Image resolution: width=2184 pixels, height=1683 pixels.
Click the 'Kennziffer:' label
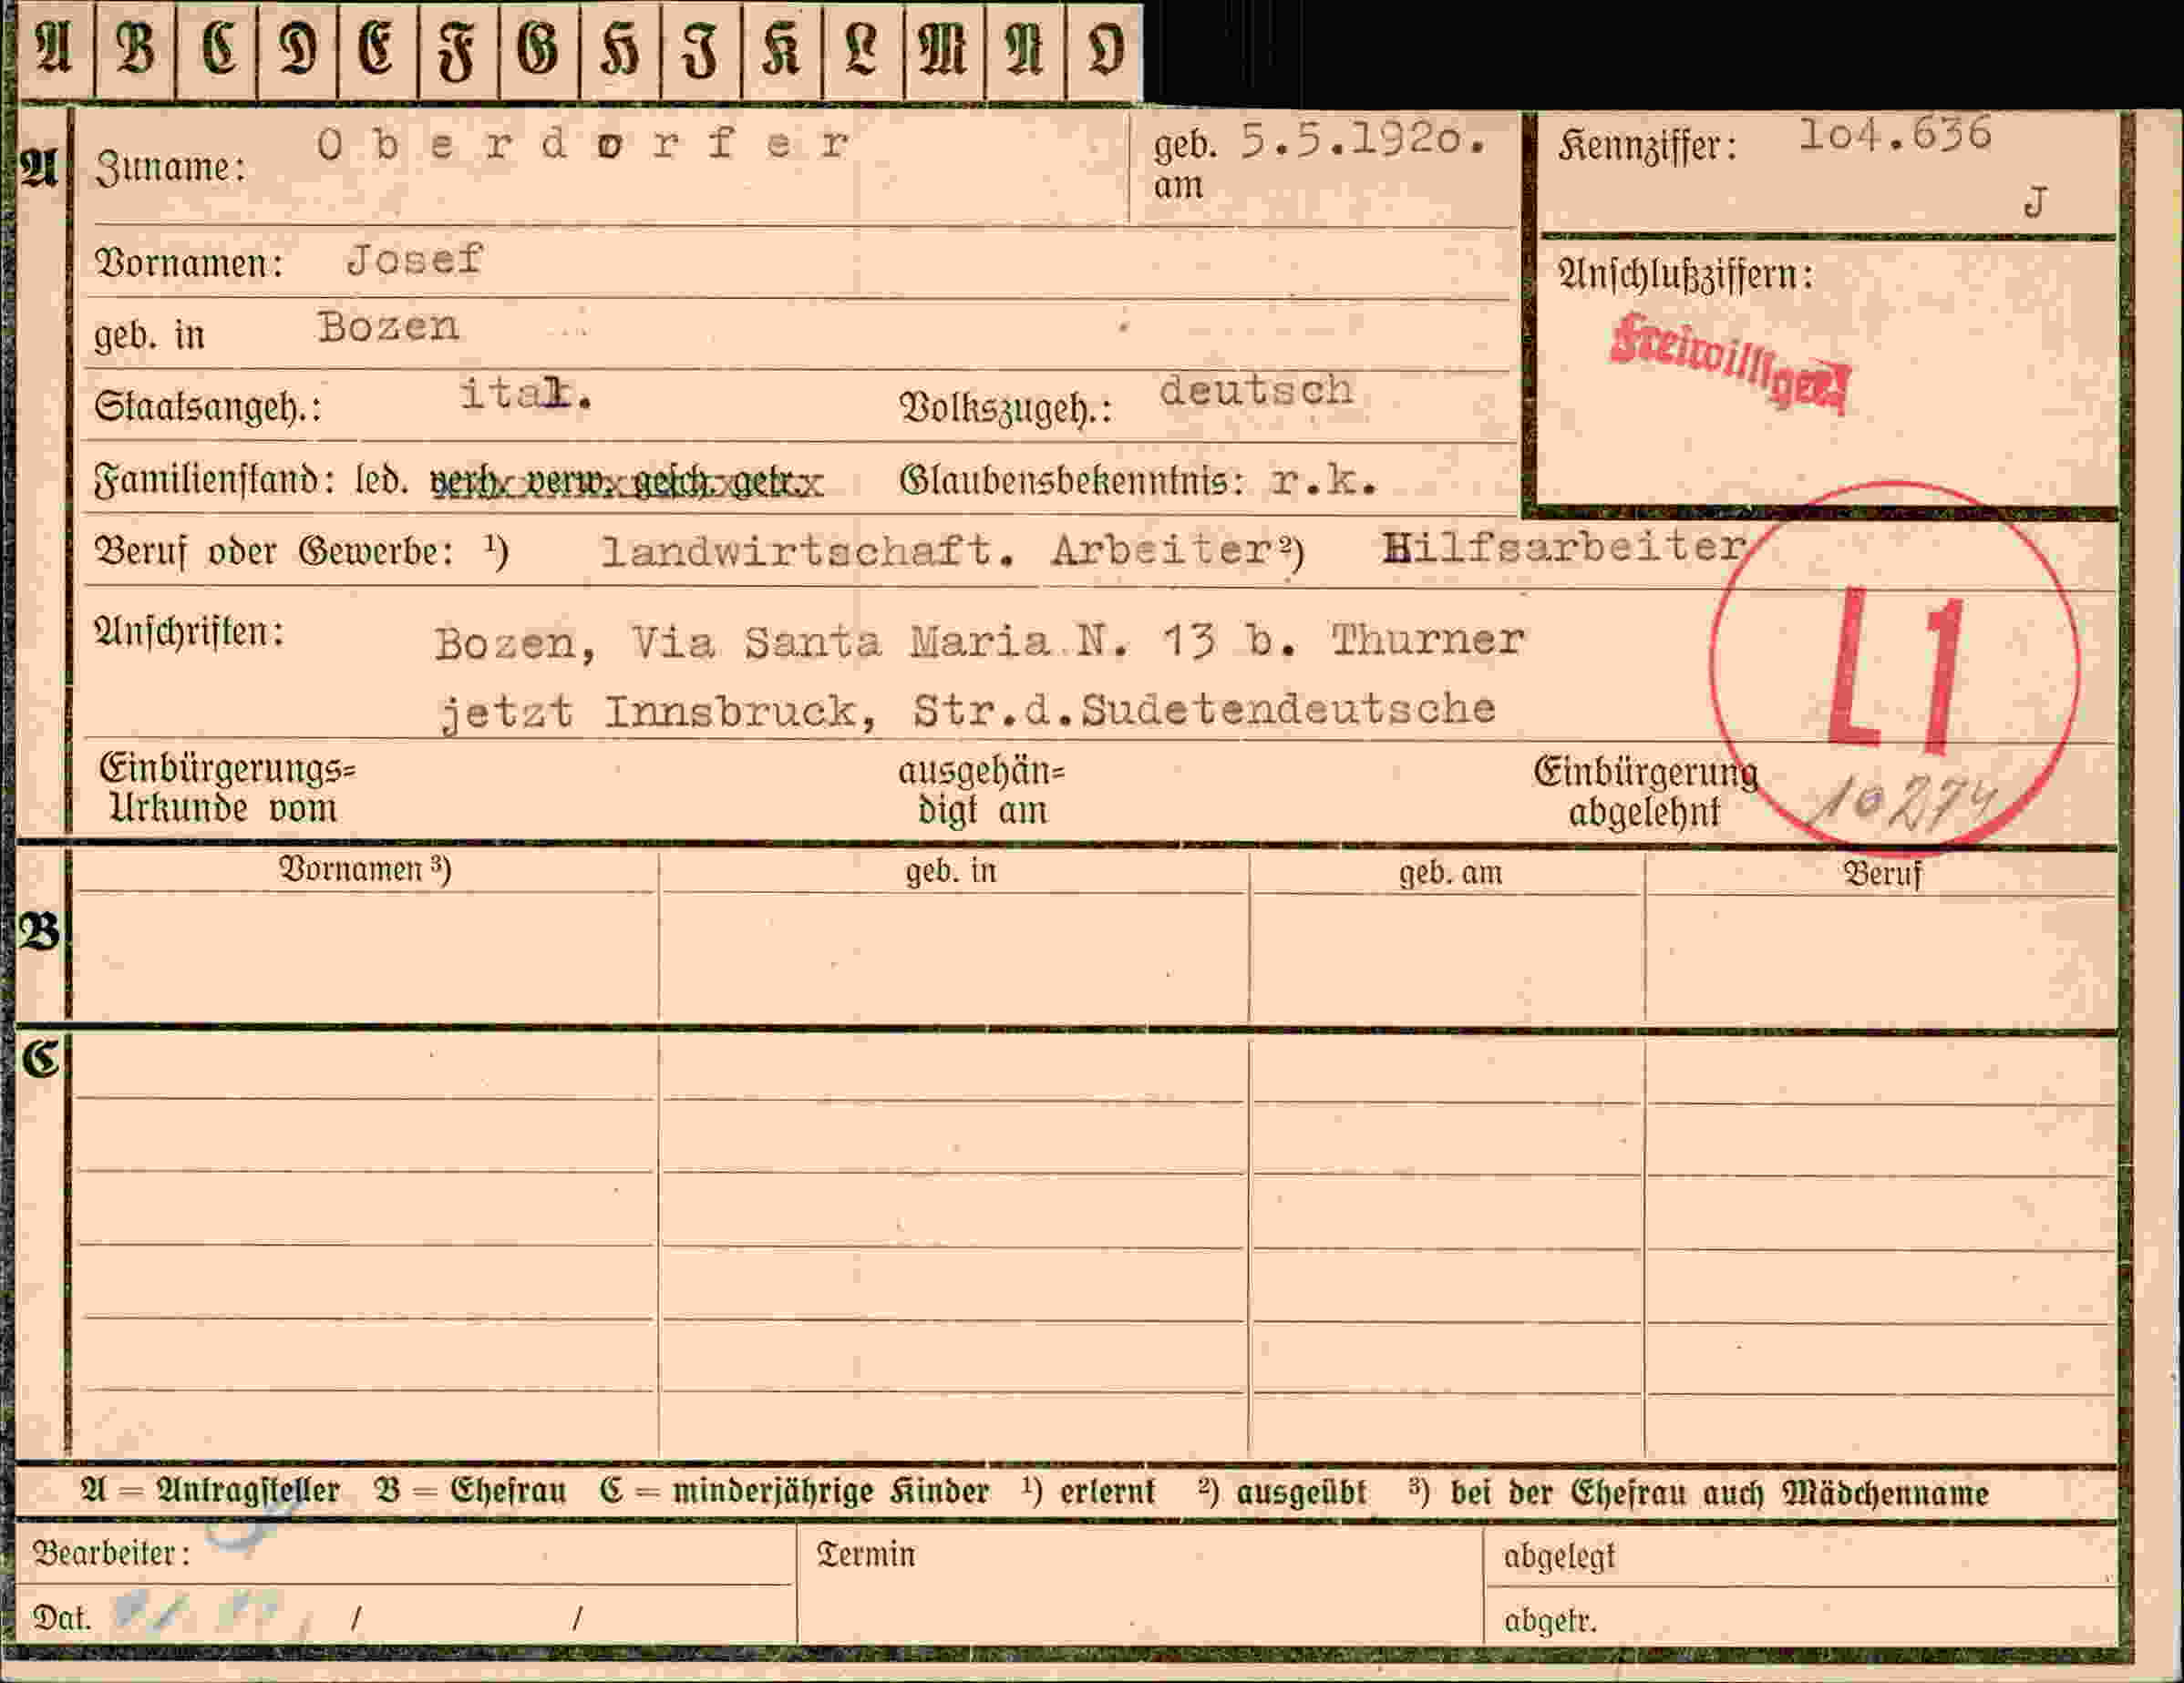pos(1648,147)
